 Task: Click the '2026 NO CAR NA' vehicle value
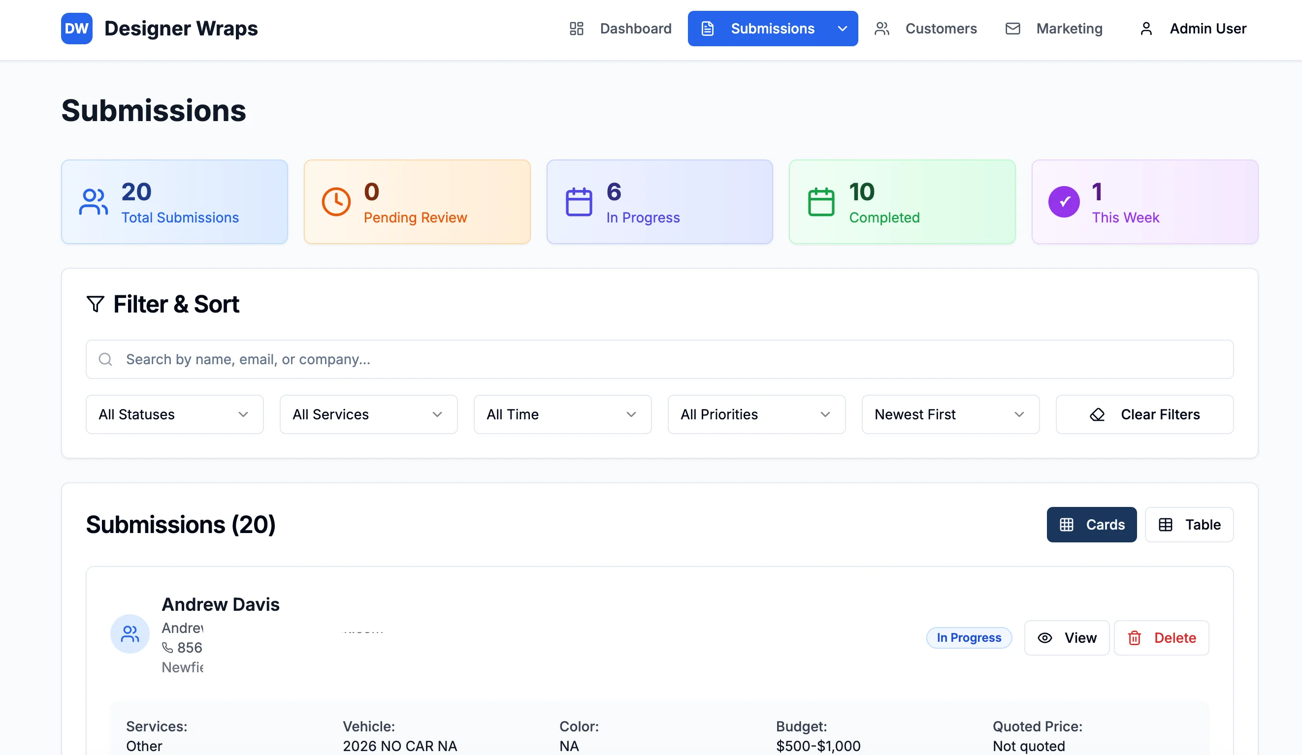click(400, 746)
